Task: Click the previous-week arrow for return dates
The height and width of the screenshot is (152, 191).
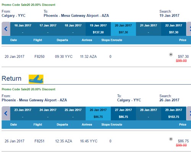Action: coord(6,113)
